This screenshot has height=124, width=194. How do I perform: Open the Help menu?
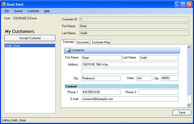tap(47, 11)
